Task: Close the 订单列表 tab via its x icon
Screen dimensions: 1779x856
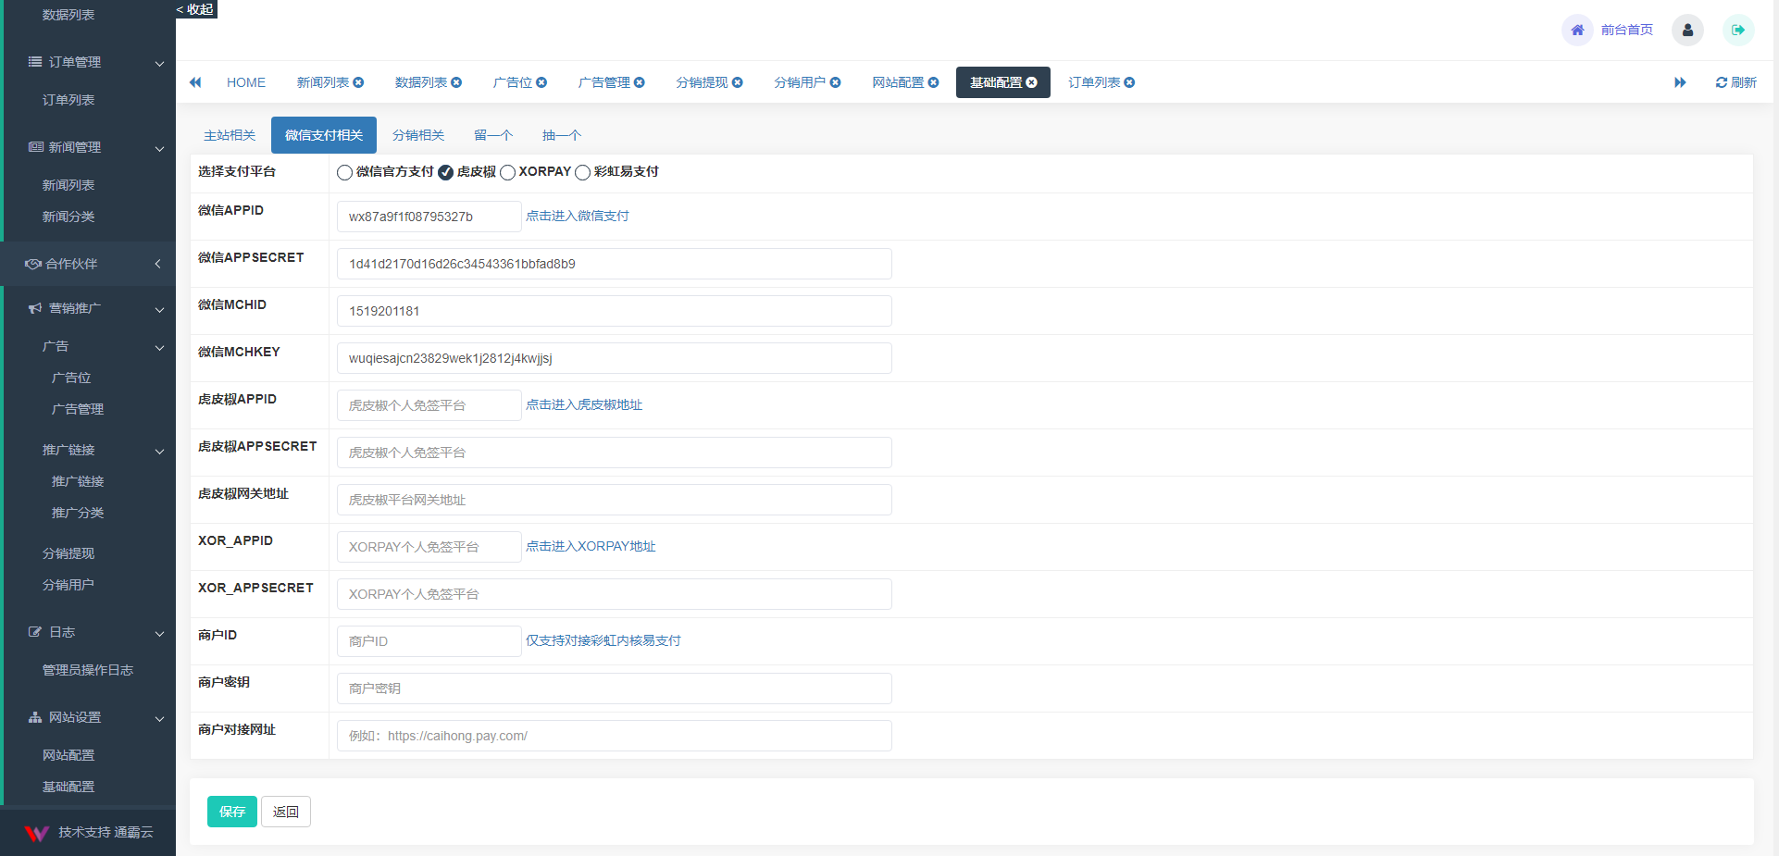Action: coord(1130,82)
